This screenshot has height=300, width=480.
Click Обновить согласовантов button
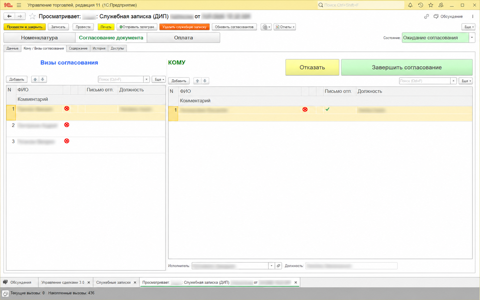pos(234,27)
